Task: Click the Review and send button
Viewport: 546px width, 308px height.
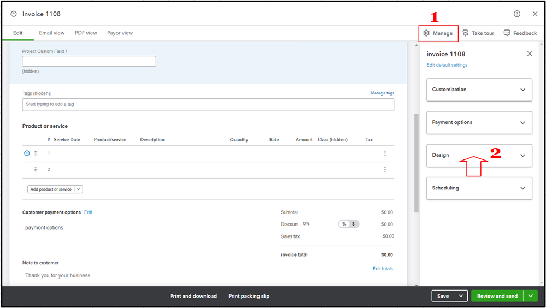Action: tap(497, 296)
